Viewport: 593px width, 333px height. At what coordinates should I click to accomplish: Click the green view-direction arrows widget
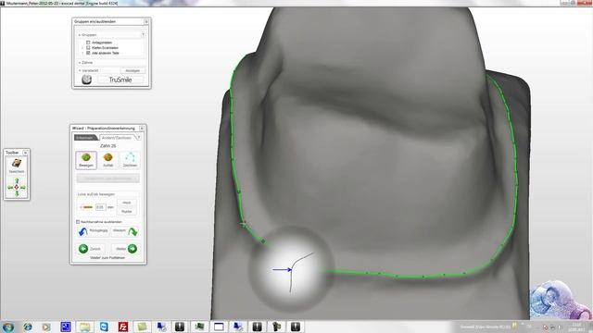(17, 187)
